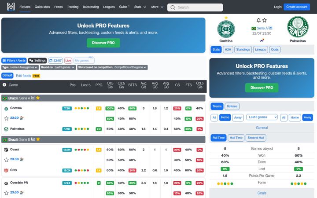Star the Operário PR fixture

[x=6, y=193]
